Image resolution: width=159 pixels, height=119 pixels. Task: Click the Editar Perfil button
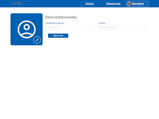click(x=58, y=36)
